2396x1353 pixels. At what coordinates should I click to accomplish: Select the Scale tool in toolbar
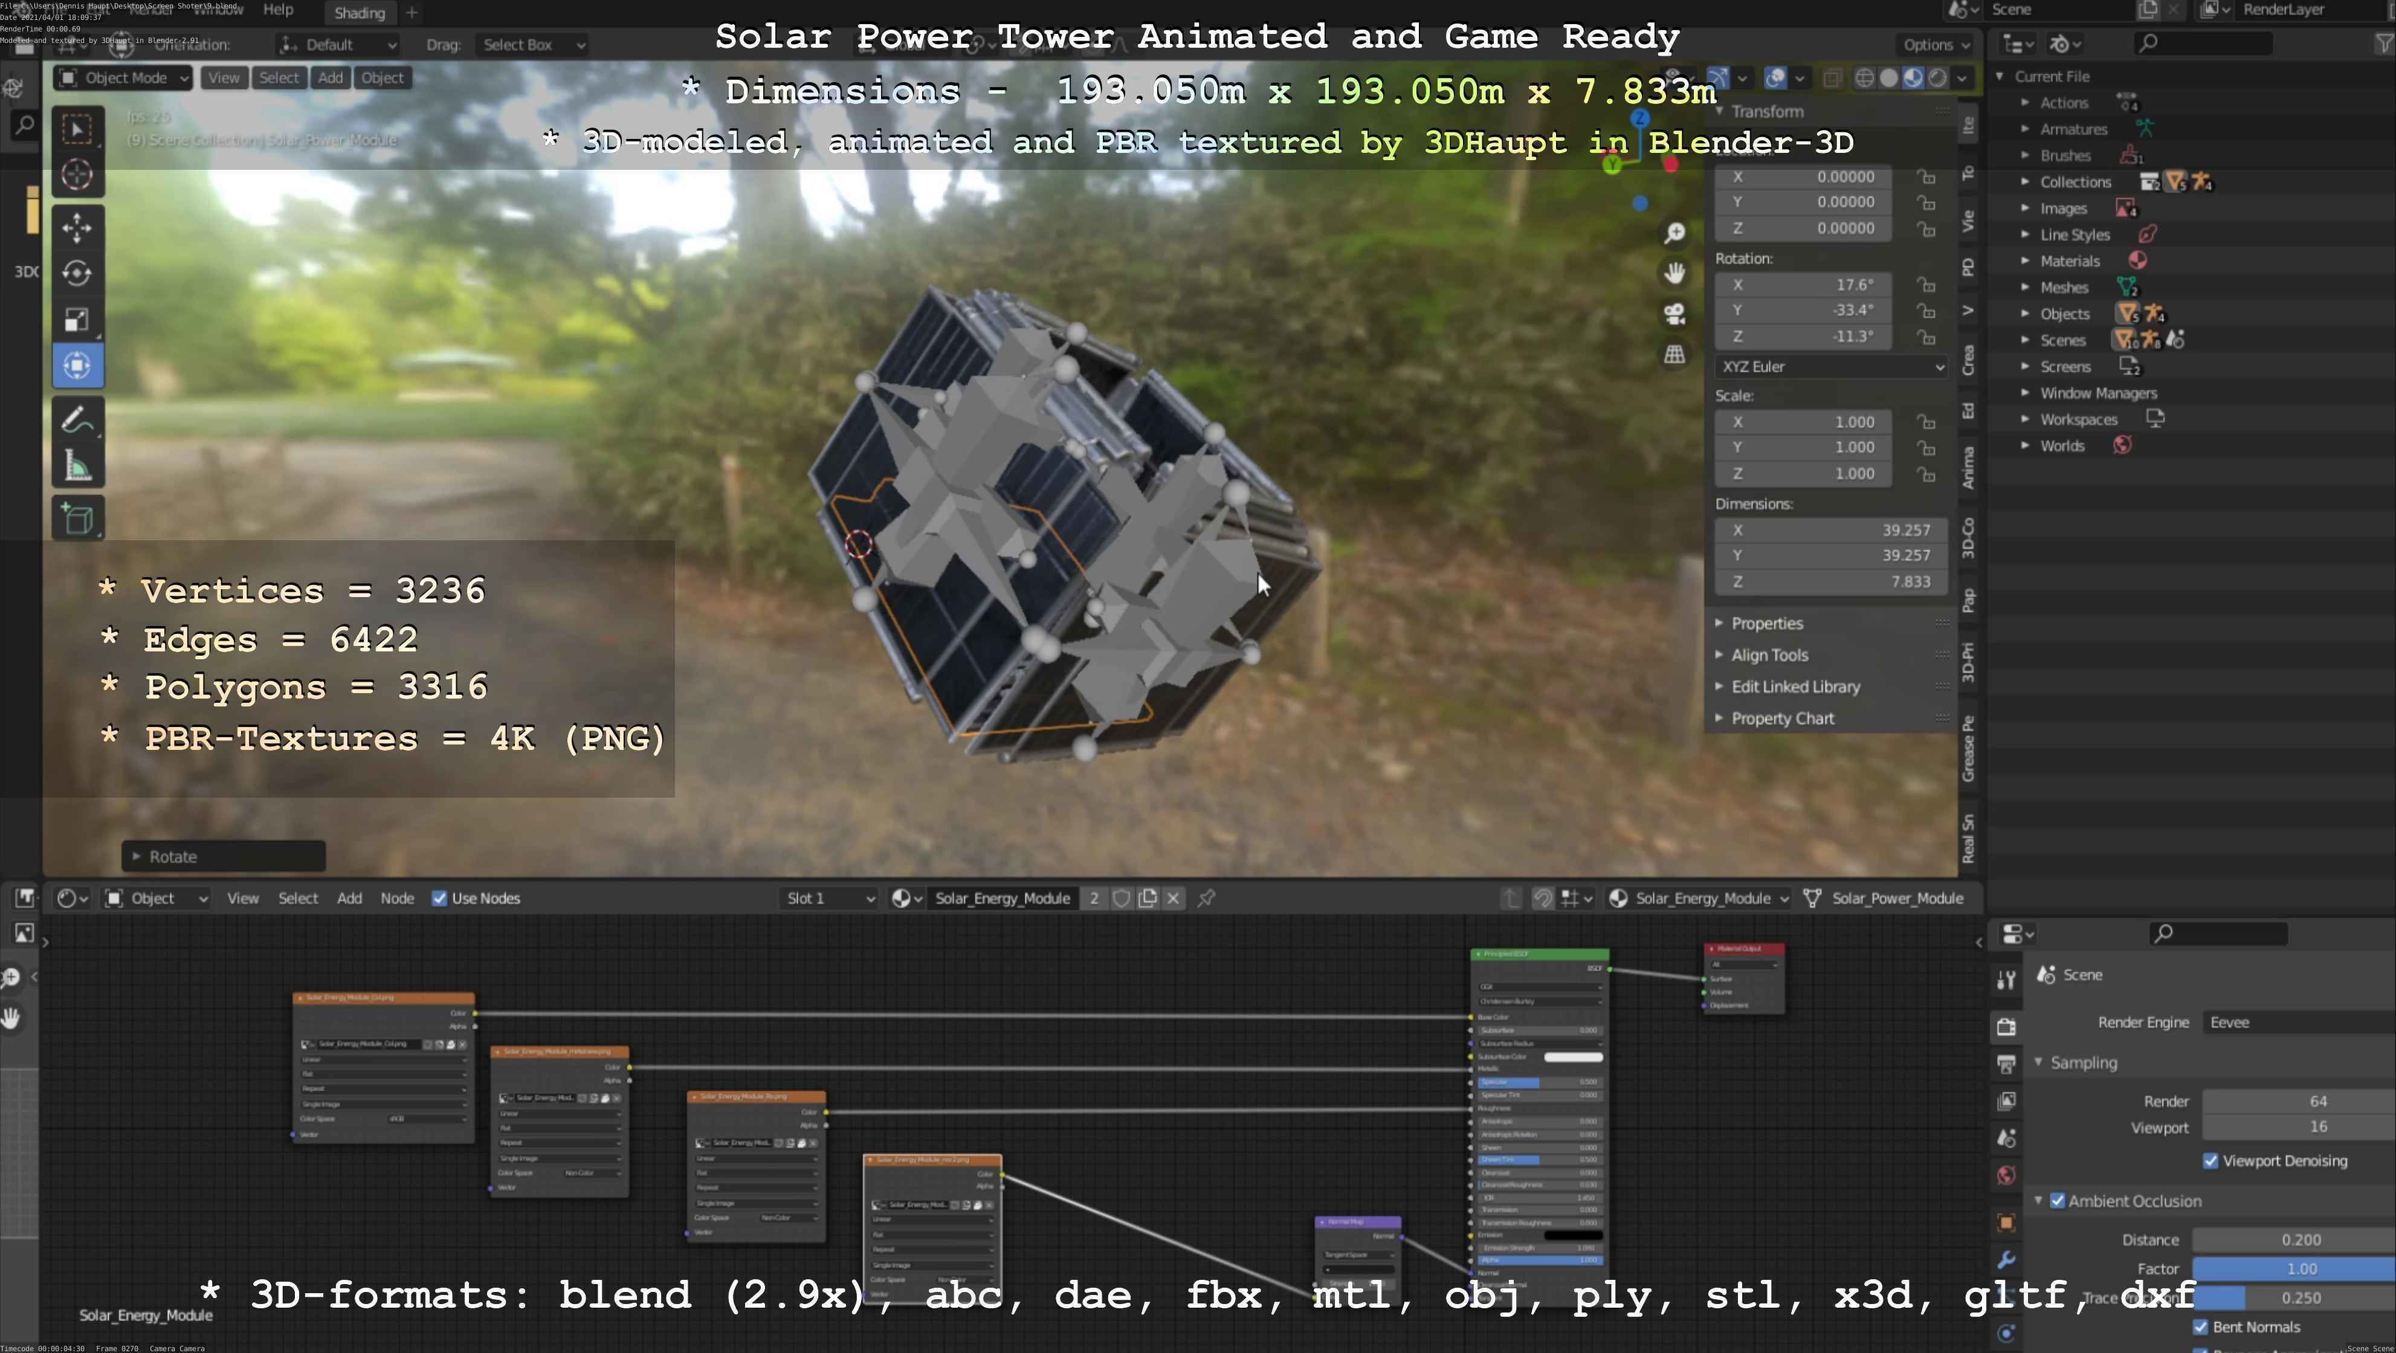click(77, 320)
